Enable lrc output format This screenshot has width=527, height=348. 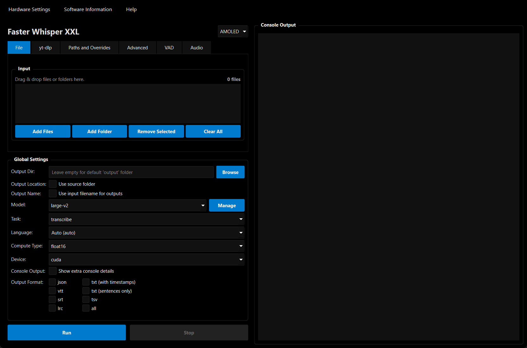point(52,308)
